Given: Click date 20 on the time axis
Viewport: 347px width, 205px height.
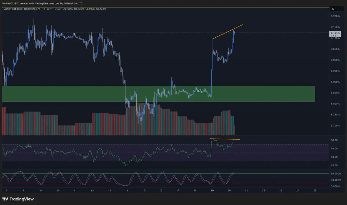Looking at the screenshot, I should point(229,191).
